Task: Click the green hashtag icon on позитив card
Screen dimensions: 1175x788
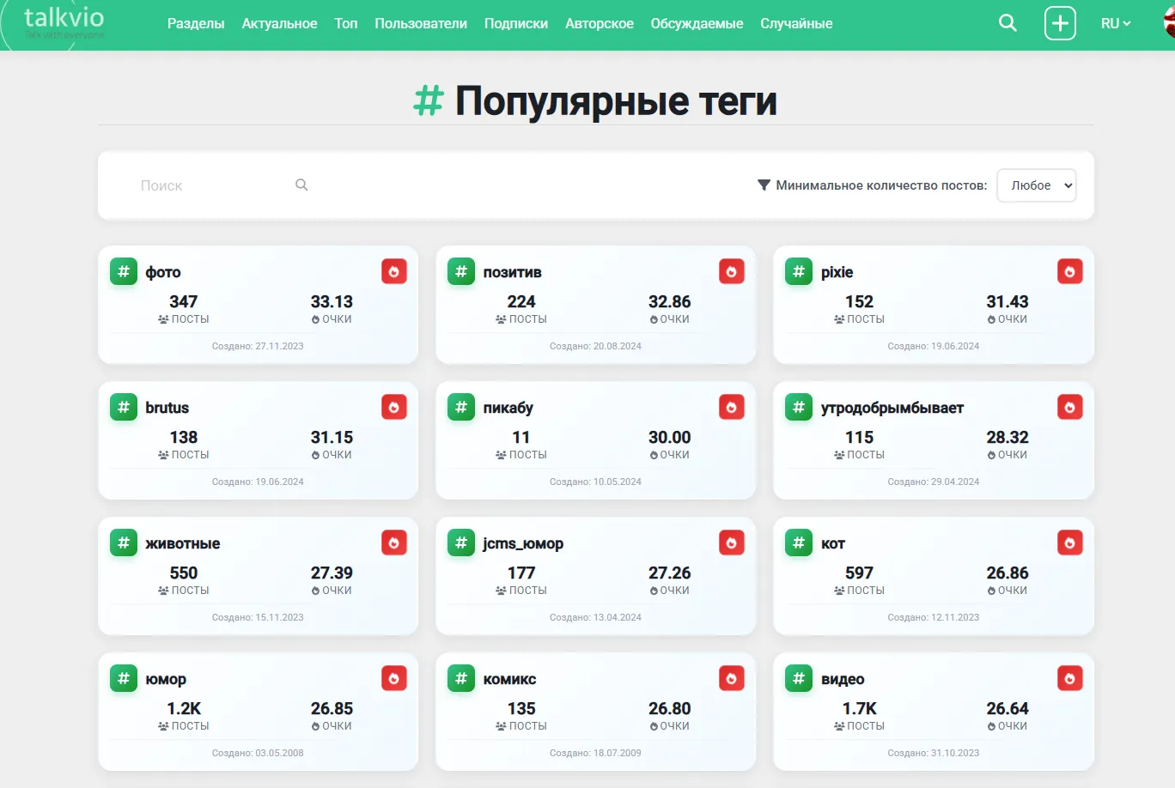Action: point(461,271)
